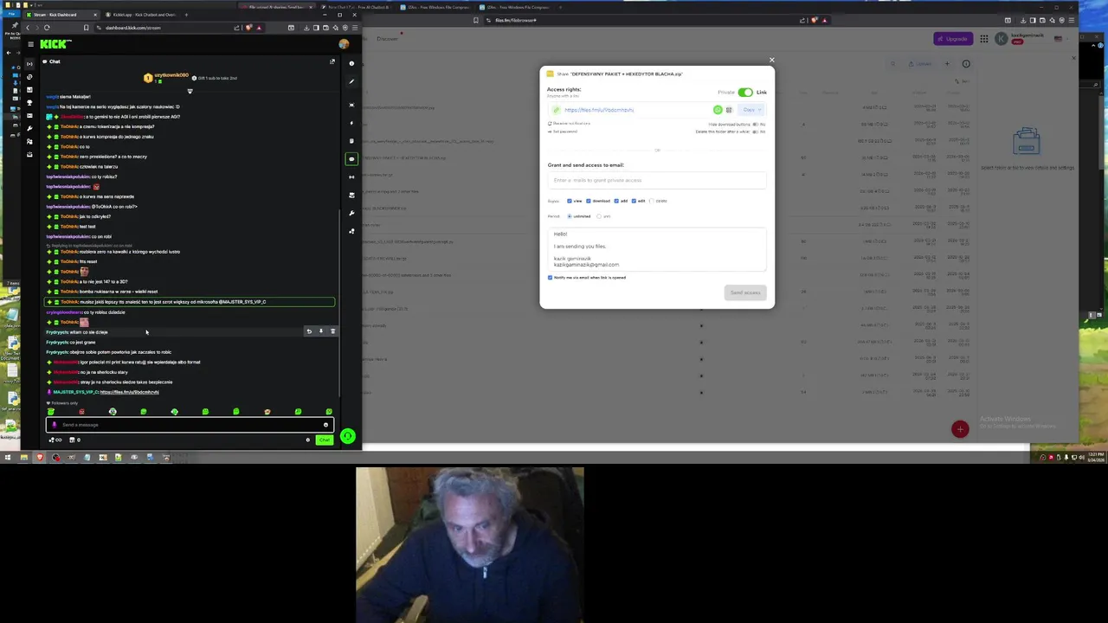The width and height of the screenshot is (1108, 623).
Task: Click Send access button
Action: point(745,292)
